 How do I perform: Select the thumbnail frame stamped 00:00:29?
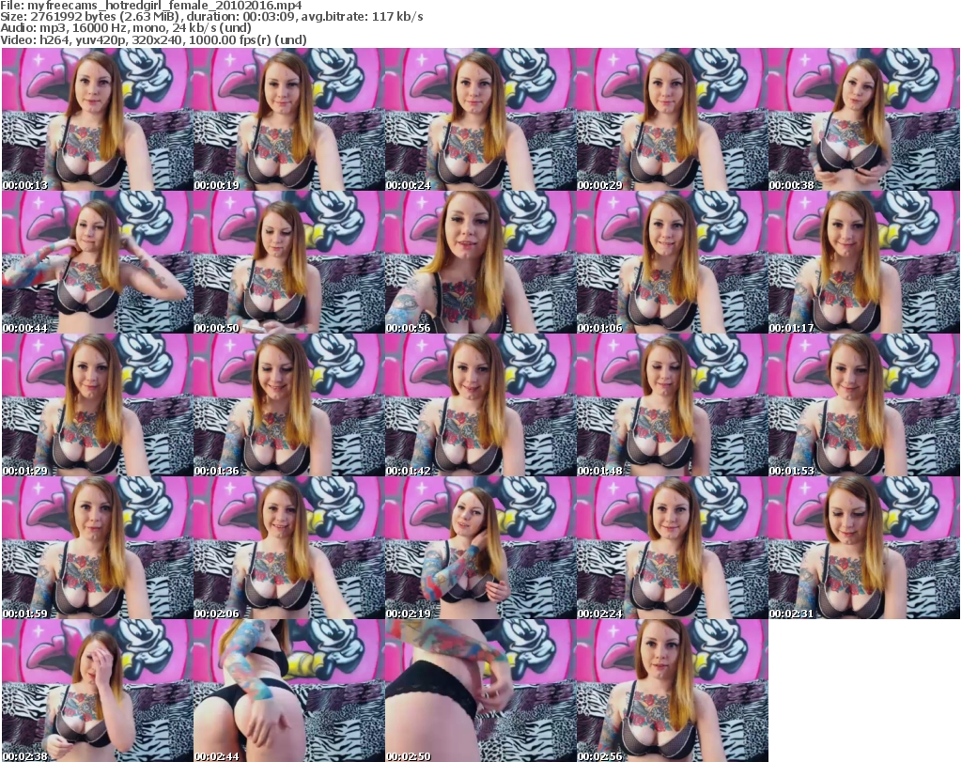672,119
